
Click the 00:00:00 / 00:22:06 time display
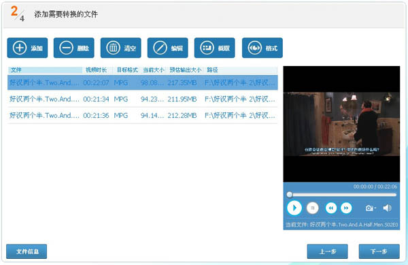pos(375,187)
